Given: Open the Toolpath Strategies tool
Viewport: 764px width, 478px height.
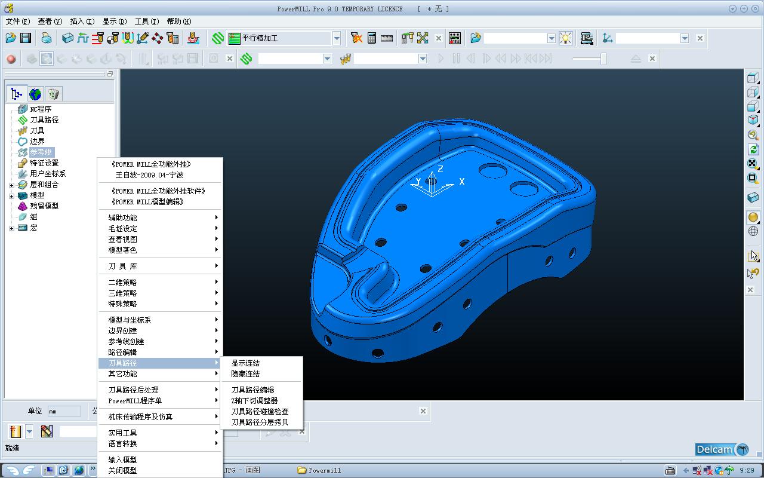Looking at the screenshot, I should point(193,38).
